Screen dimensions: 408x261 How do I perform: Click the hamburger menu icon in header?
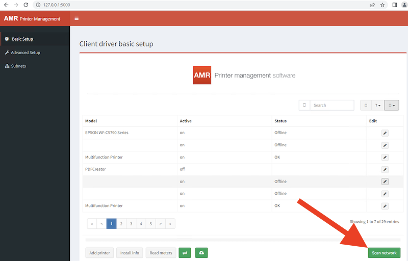76,18
